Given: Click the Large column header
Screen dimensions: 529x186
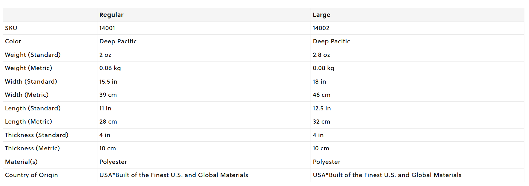Looking at the screenshot, I should [x=321, y=15].
